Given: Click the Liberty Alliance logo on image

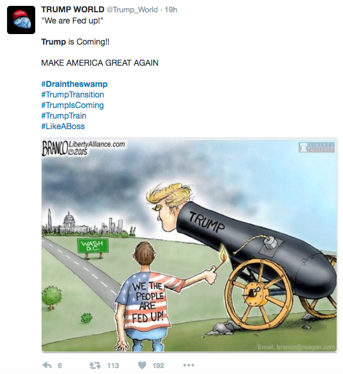Looking at the screenshot, I should [x=317, y=147].
